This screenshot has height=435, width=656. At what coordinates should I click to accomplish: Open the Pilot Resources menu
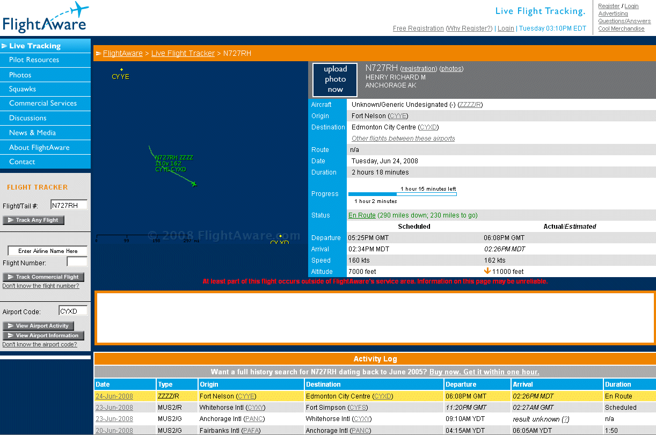point(46,60)
